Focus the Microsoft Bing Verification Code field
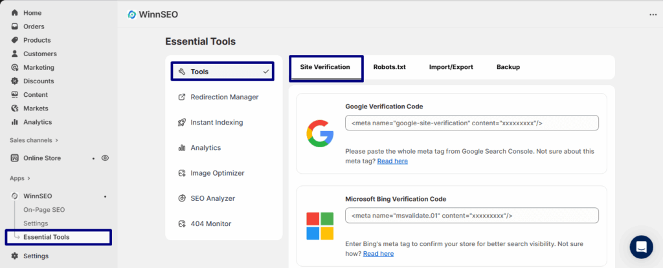This screenshot has height=268, width=663. pos(472,215)
